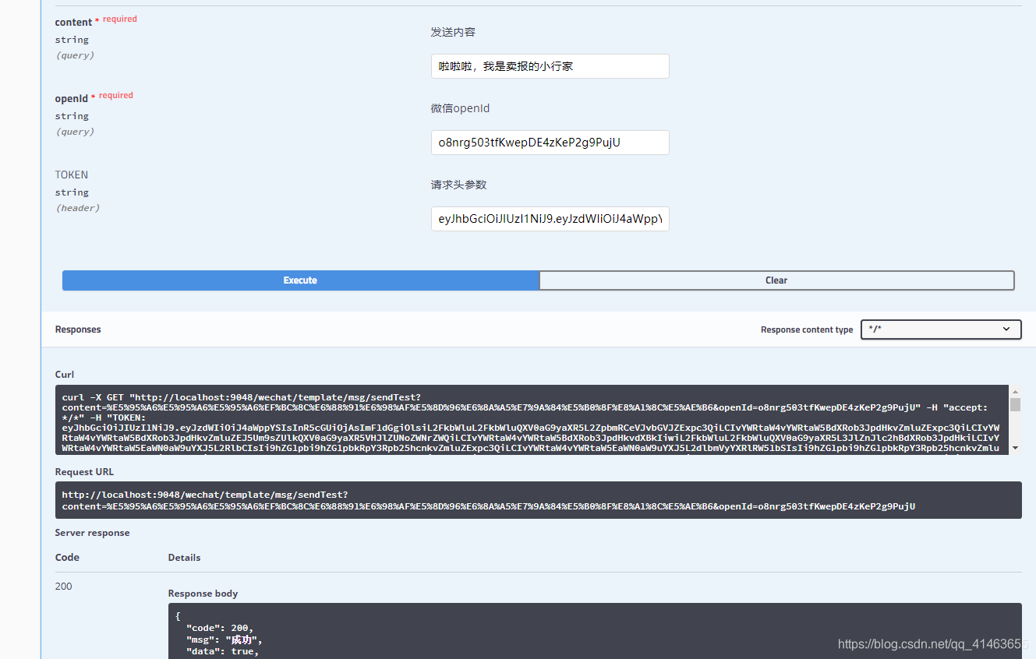Select the Curl command text block
This screenshot has height=659, width=1036.
coord(532,419)
